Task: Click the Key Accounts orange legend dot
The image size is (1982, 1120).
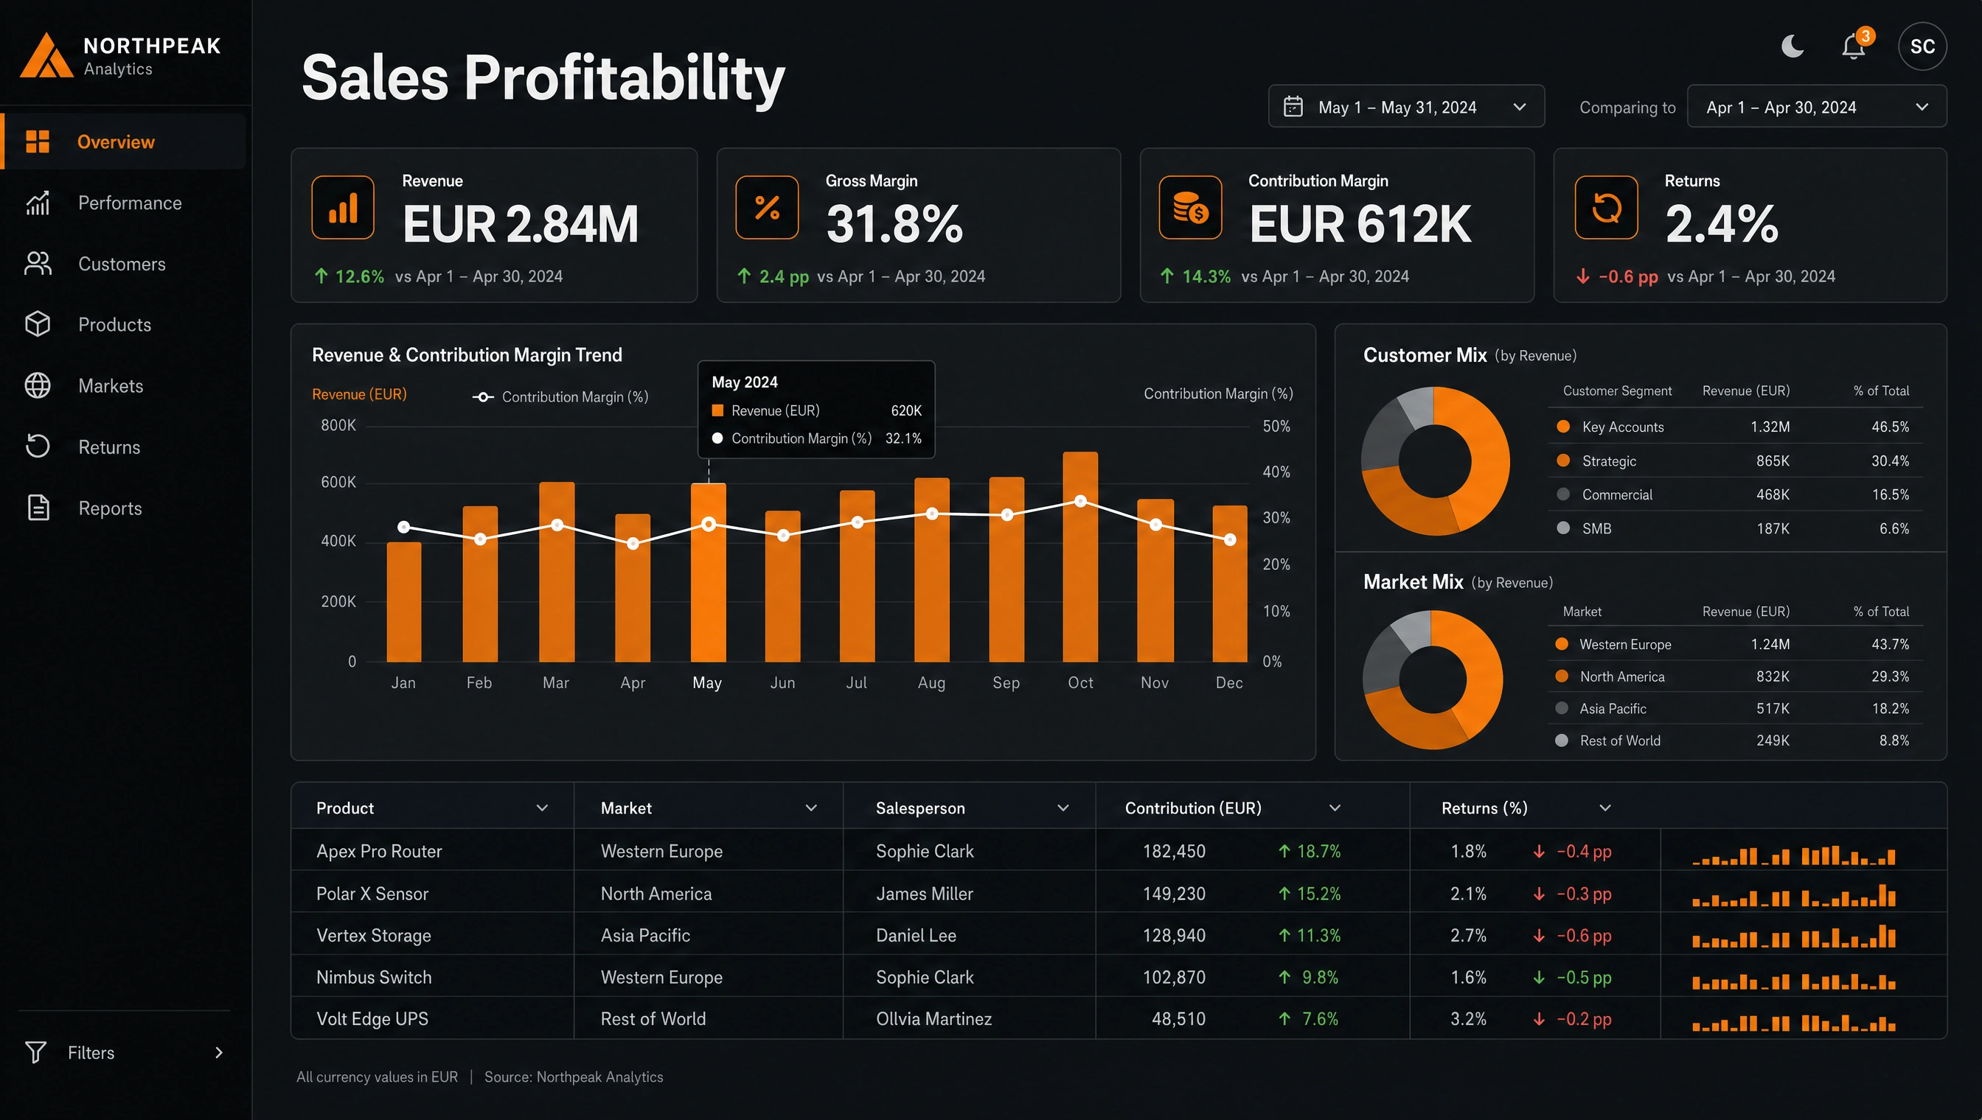Action: pos(1563,426)
